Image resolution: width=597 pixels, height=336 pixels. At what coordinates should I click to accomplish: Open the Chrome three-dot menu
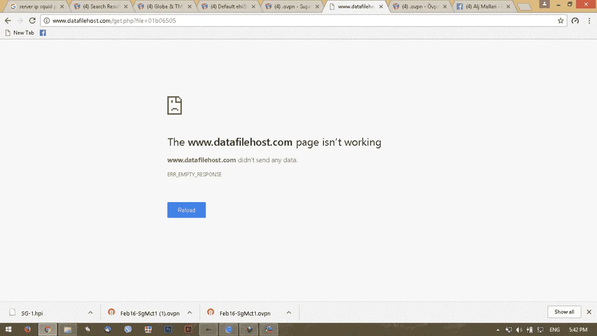tap(589, 21)
